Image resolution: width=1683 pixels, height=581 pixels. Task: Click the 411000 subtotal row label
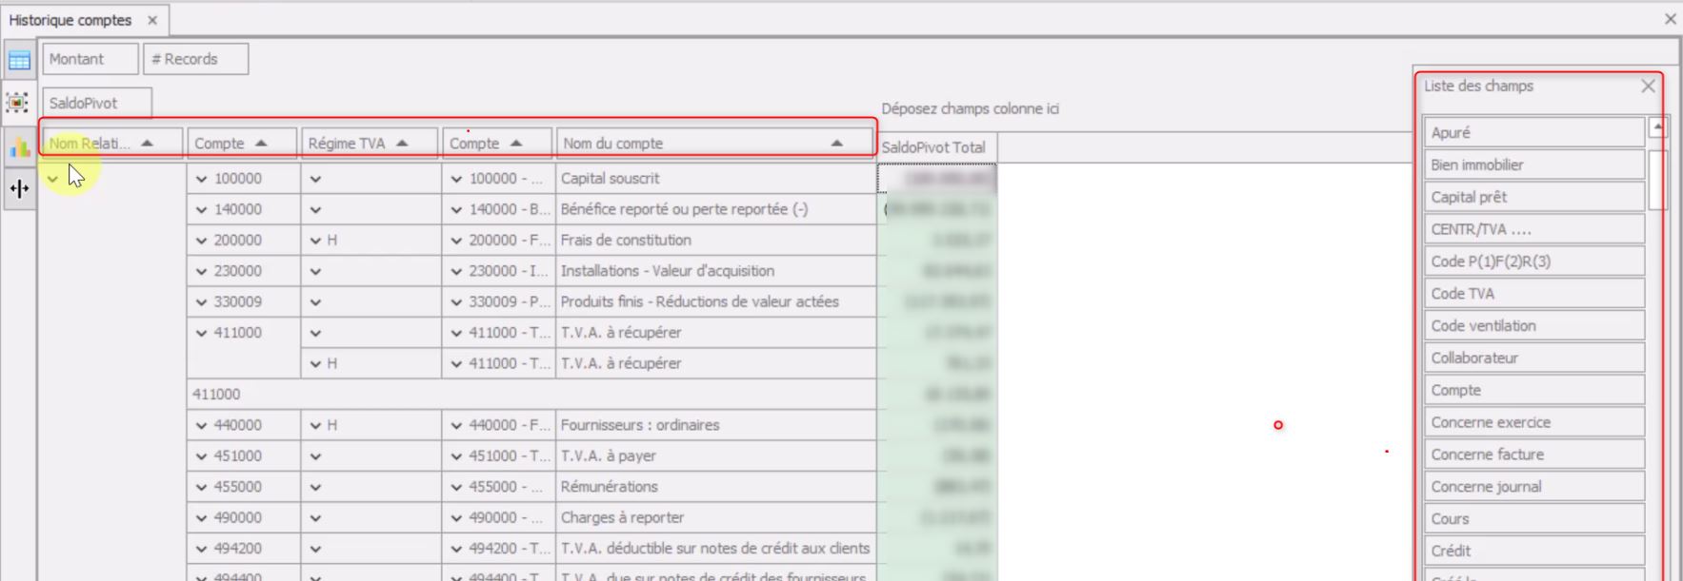216,395
